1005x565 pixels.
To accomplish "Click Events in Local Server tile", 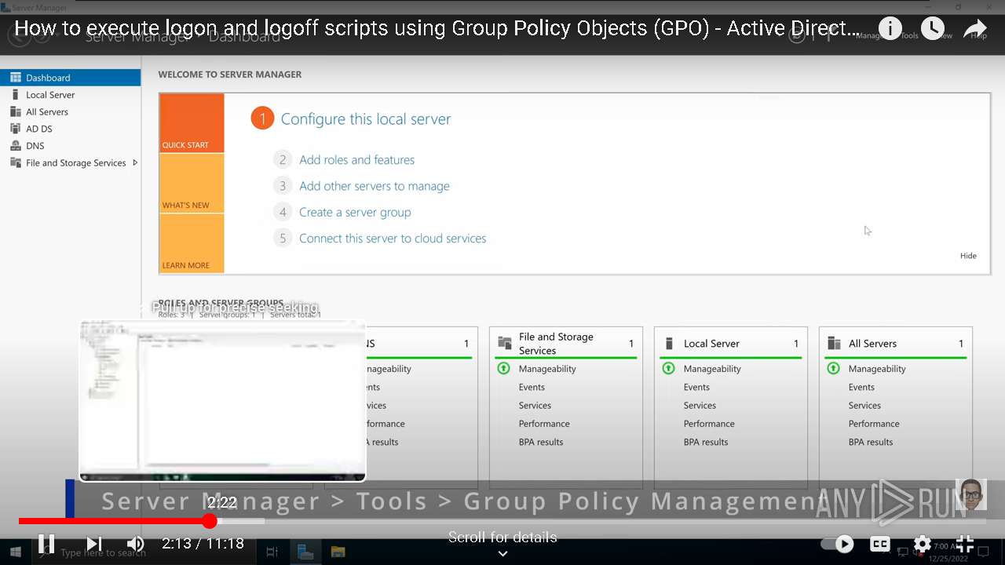I will [696, 387].
